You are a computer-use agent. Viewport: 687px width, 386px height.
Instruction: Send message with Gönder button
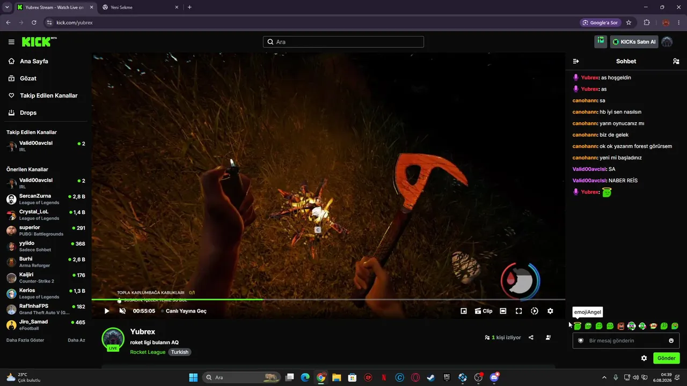click(666, 358)
